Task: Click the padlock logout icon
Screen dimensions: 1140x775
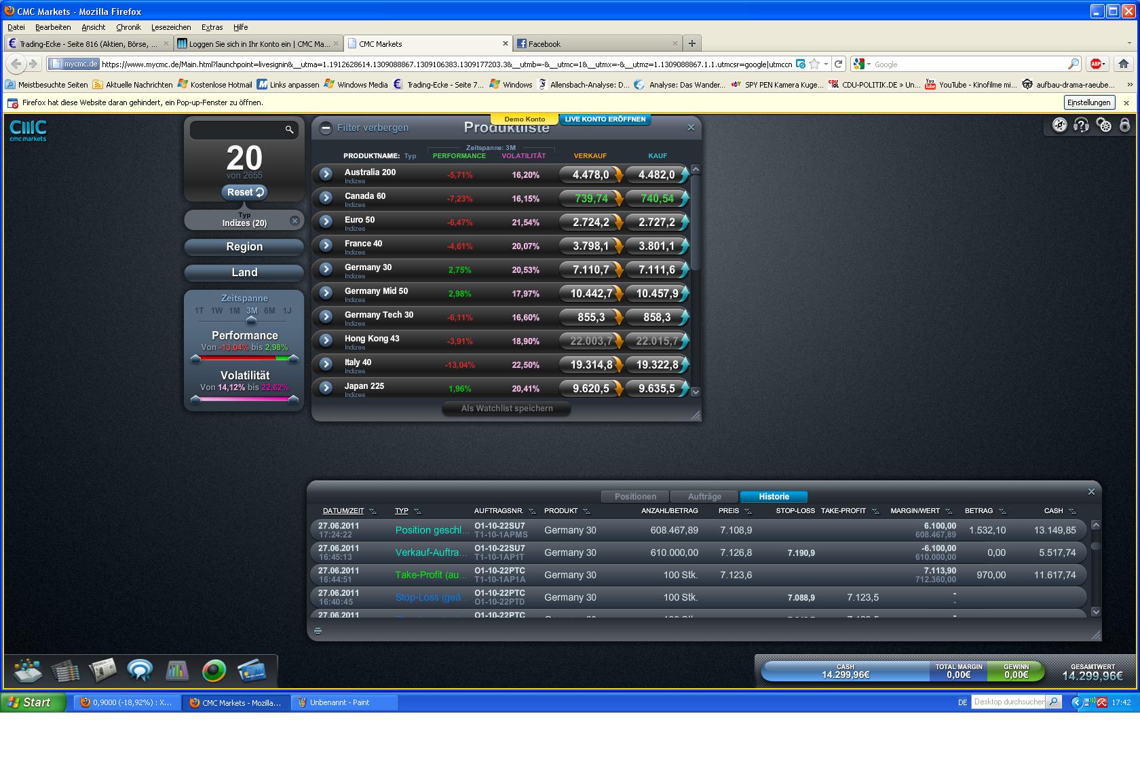Action: (x=1124, y=125)
